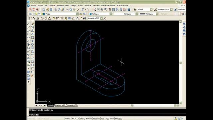213x120 pixels.
Task: Select the Polyline draw tool
Action: 28,31
